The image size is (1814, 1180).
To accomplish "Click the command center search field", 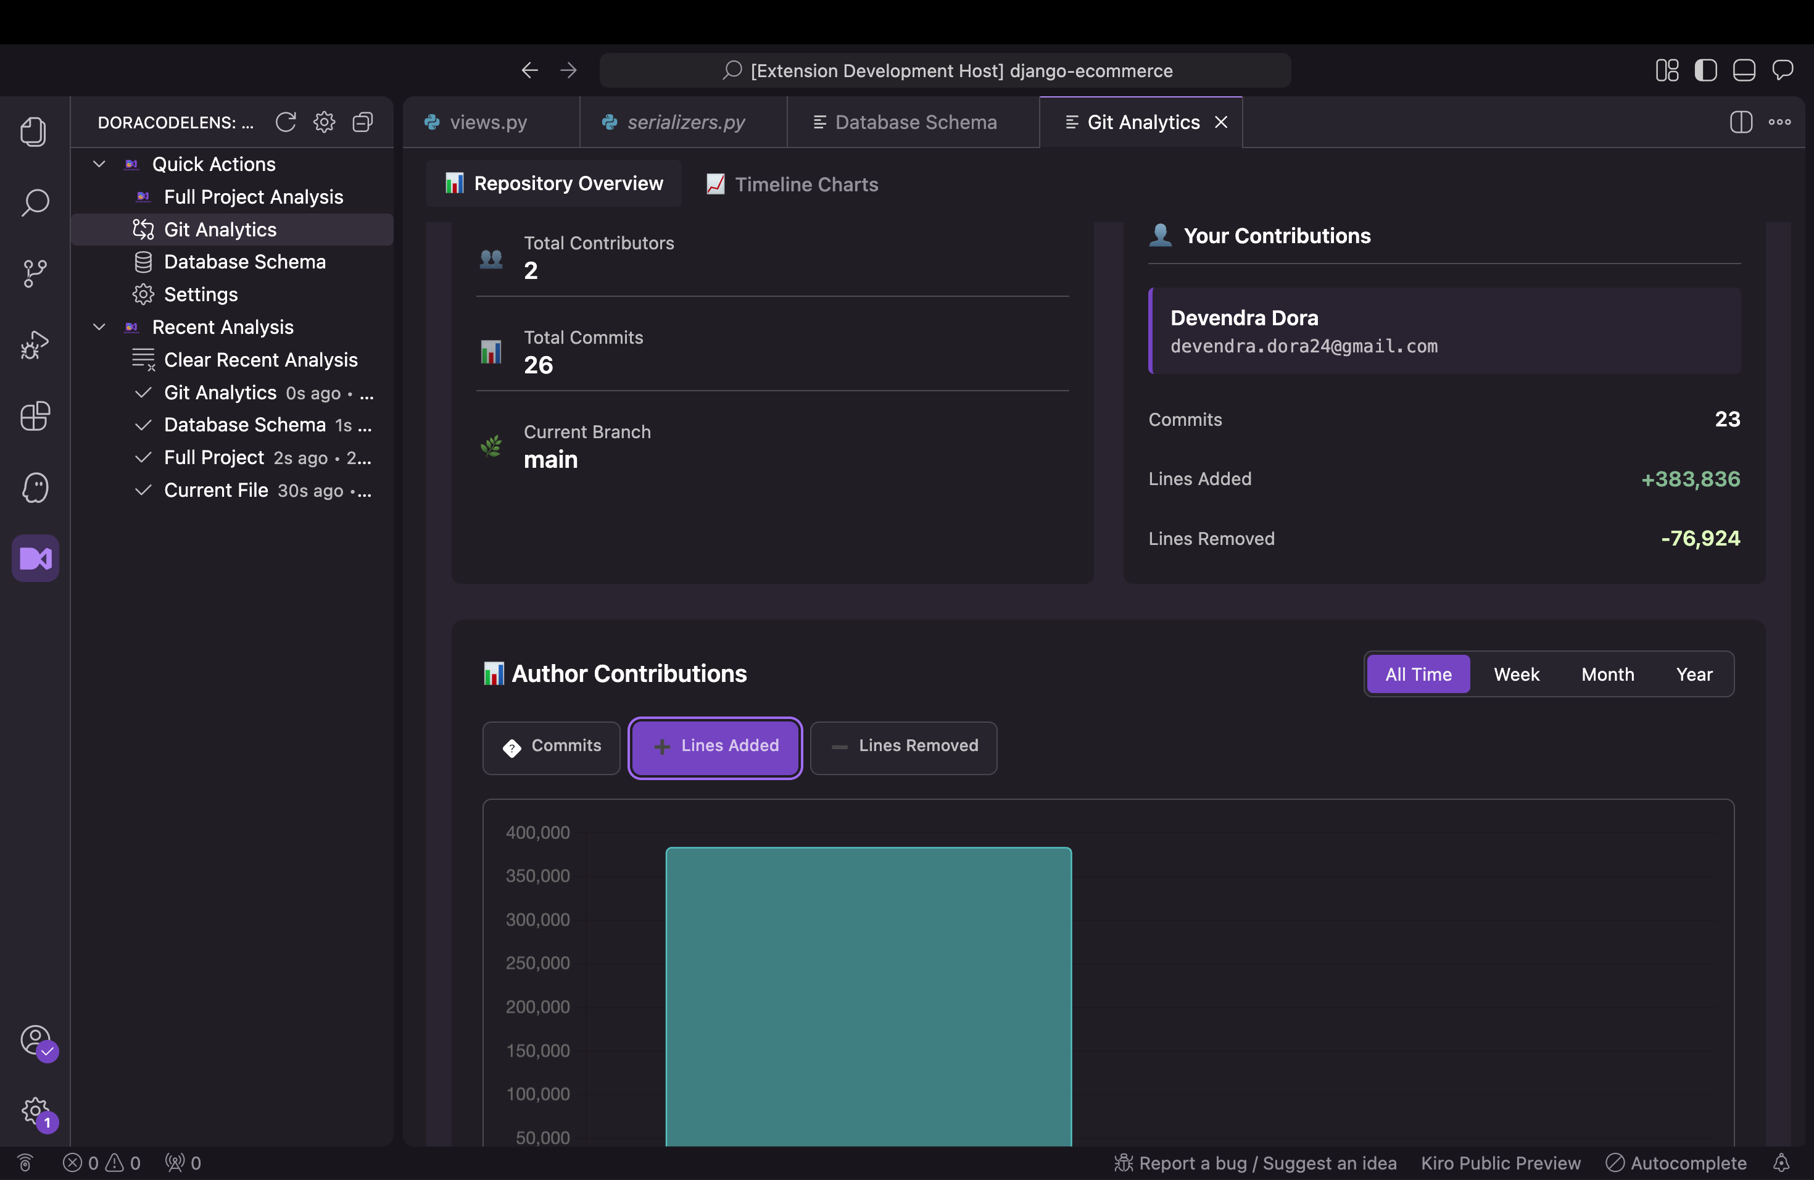I will 945,70.
